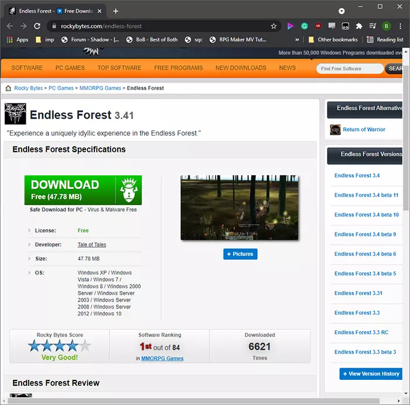This screenshot has height=405, width=410.
Task: Open Endless Forest 3.4 beta 6 link
Action: point(365,254)
